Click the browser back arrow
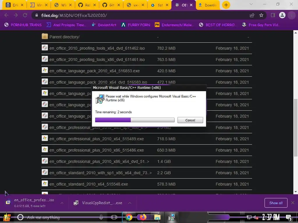This screenshot has width=298, height=223. (x=6, y=15)
